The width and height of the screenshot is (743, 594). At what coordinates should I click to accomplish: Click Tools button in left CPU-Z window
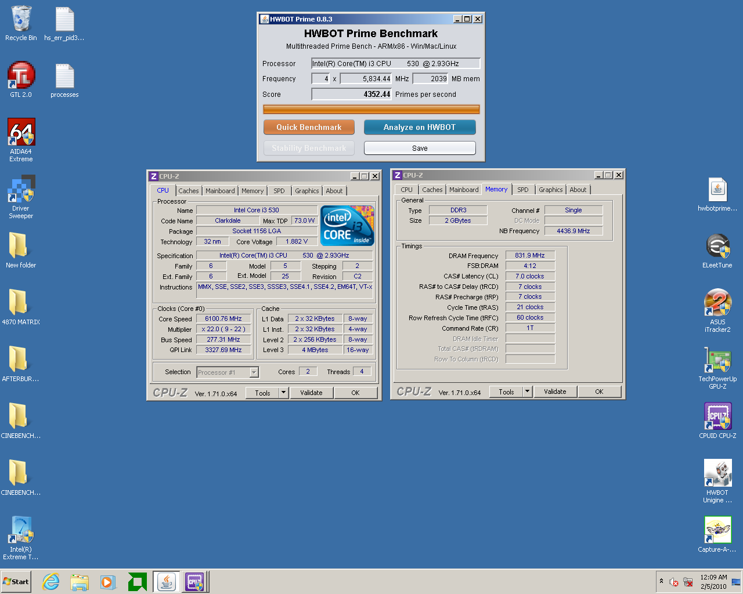coord(262,393)
